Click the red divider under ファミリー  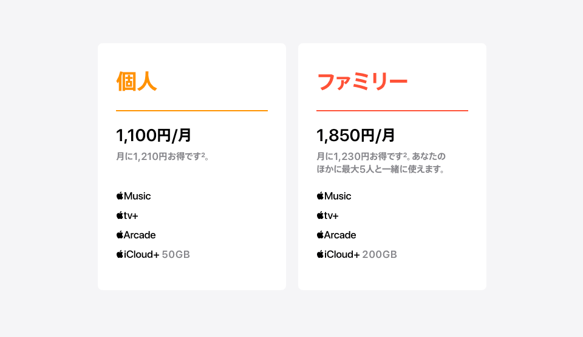(x=392, y=111)
